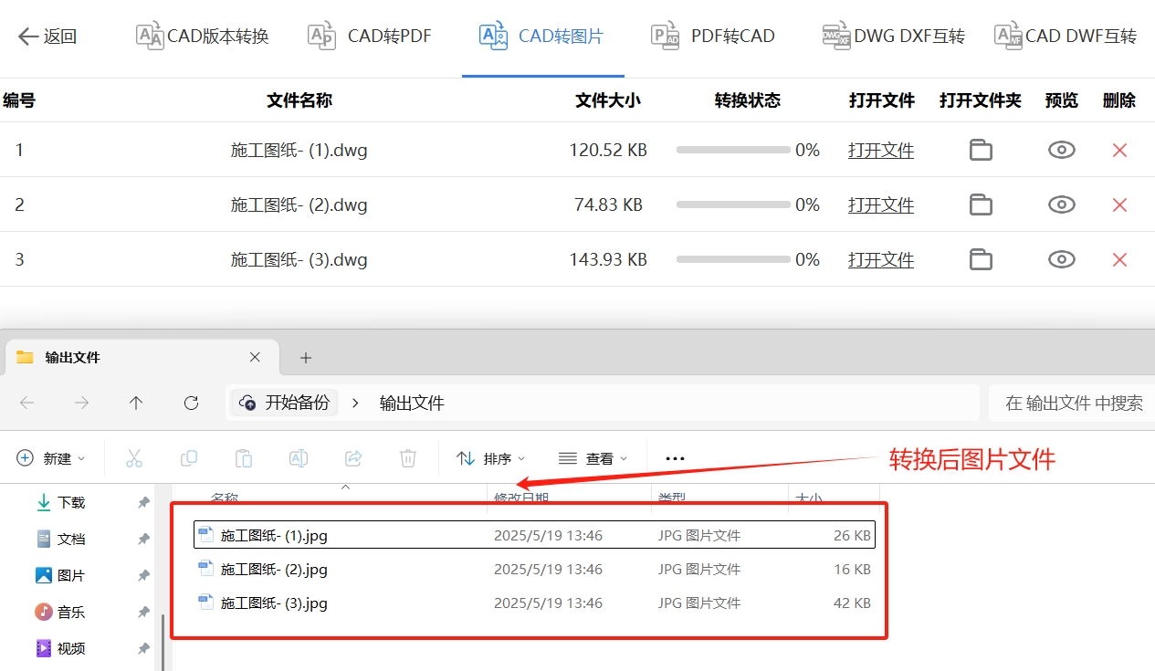Preview 施工图纸- (1).dwg using eye icon
The width and height of the screenshot is (1155, 671).
click(1061, 151)
